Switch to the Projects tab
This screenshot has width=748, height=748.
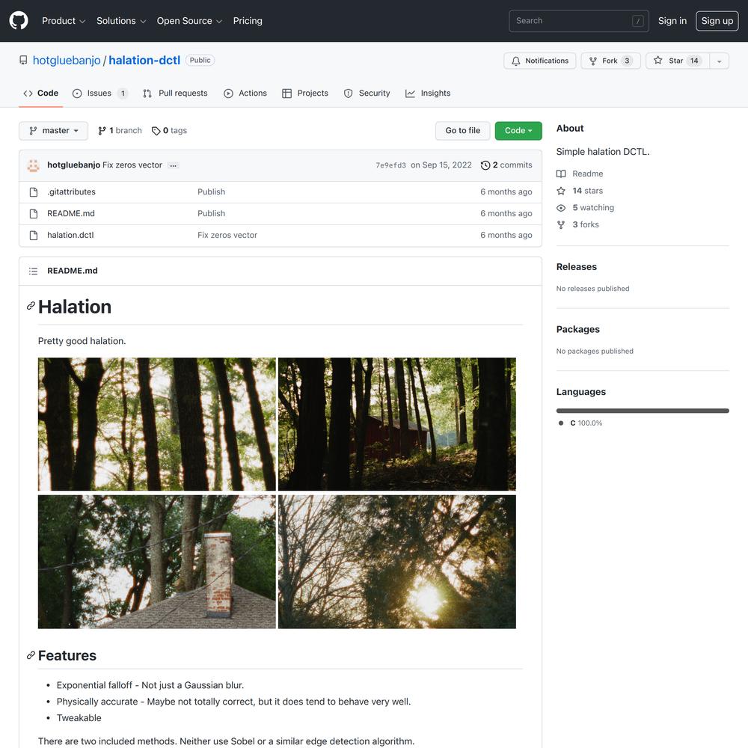305,93
